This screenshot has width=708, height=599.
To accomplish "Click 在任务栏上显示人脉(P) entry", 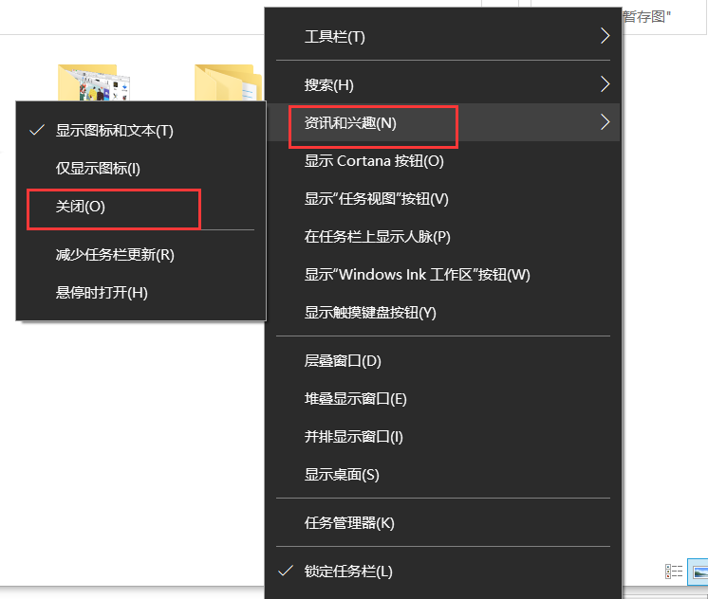I will 377,237.
